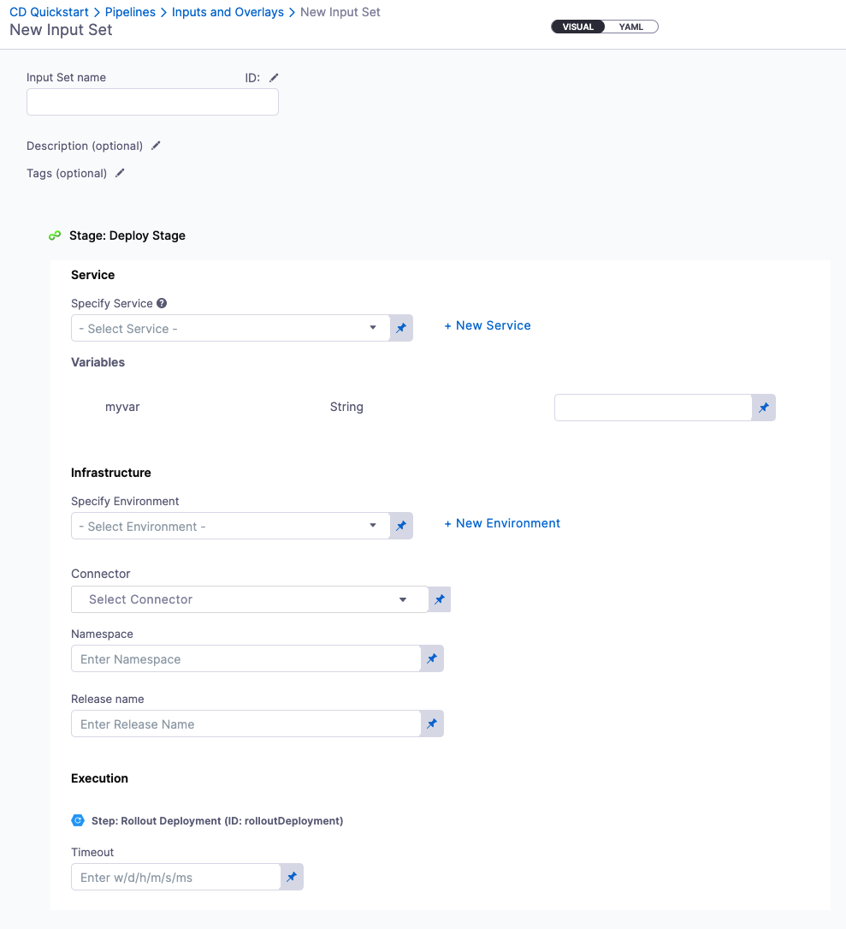Screen dimensions: 846x929
Task: Click the pin icon next to Namespace
Action: point(432,658)
